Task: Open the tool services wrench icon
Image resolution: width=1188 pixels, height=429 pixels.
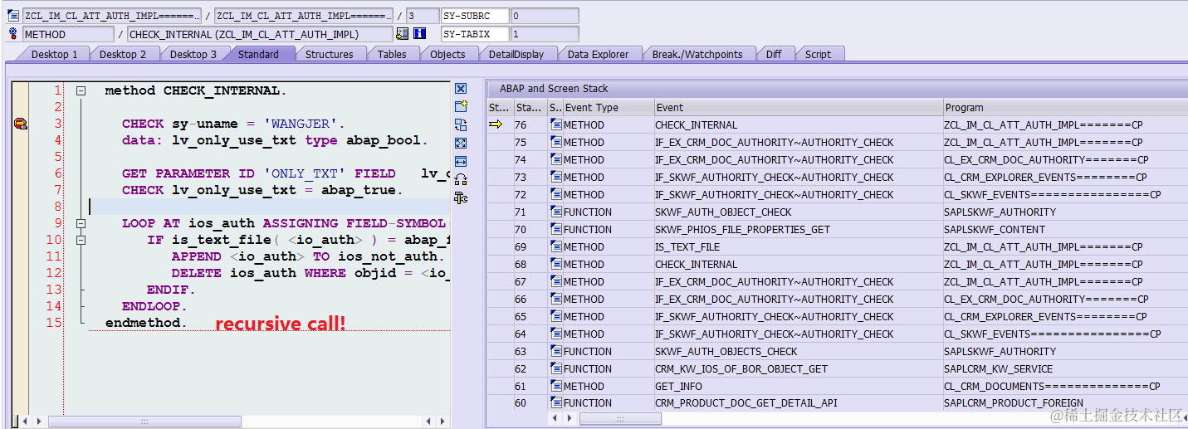Action: click(x=461, y=197)
